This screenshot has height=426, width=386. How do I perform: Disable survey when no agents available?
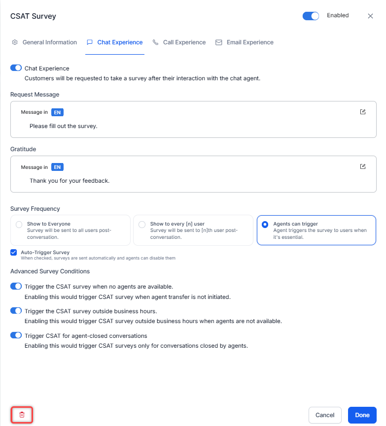pos(16,286)
